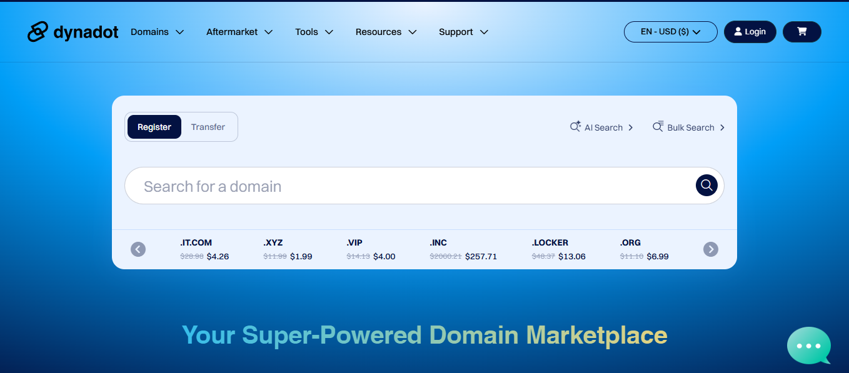This screenshot has height=373, width=849.
Task: Click the $1.99 price under .XYZ
Action: [x=301, y=256]
